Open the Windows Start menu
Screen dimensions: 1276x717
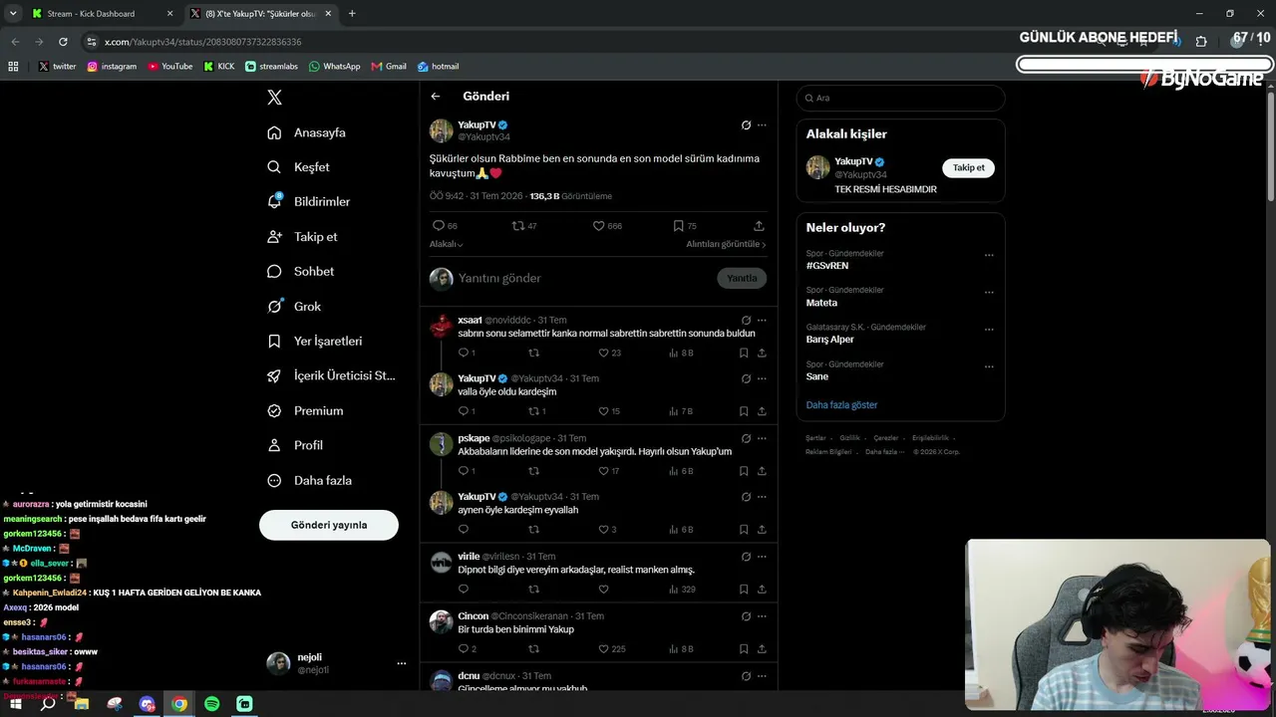[16, 704]
